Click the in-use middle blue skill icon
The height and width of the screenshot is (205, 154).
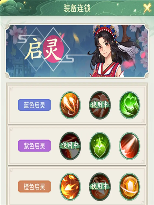coord(100,105)
